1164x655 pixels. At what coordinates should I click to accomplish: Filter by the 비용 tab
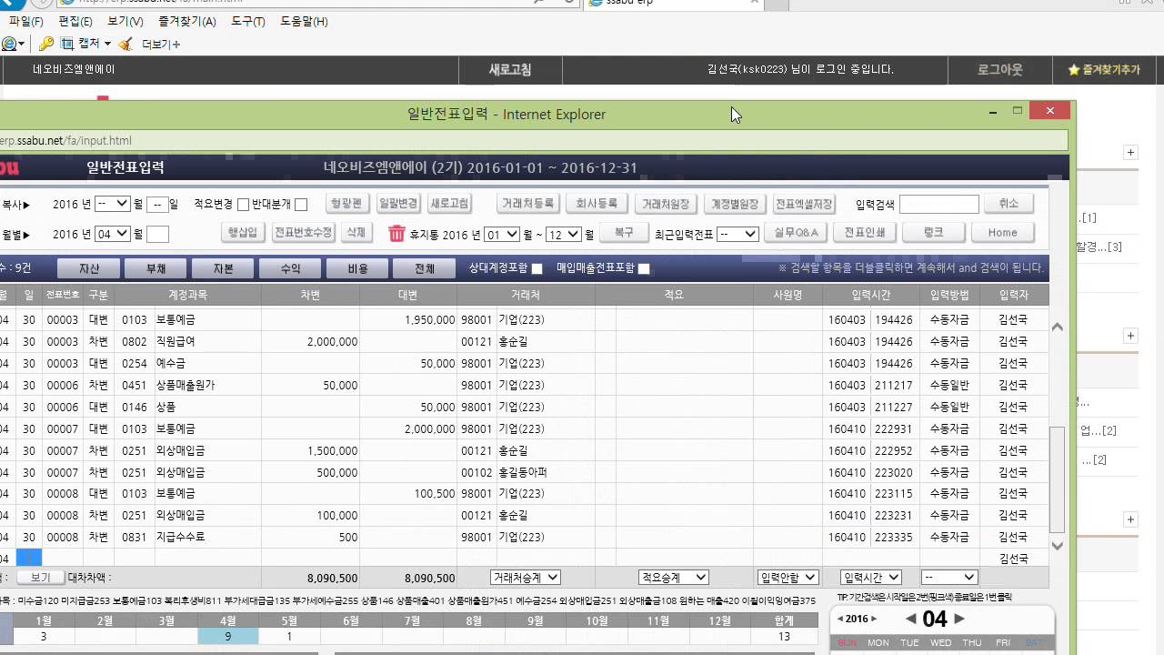pyautogui.click(x=357, y=268)
